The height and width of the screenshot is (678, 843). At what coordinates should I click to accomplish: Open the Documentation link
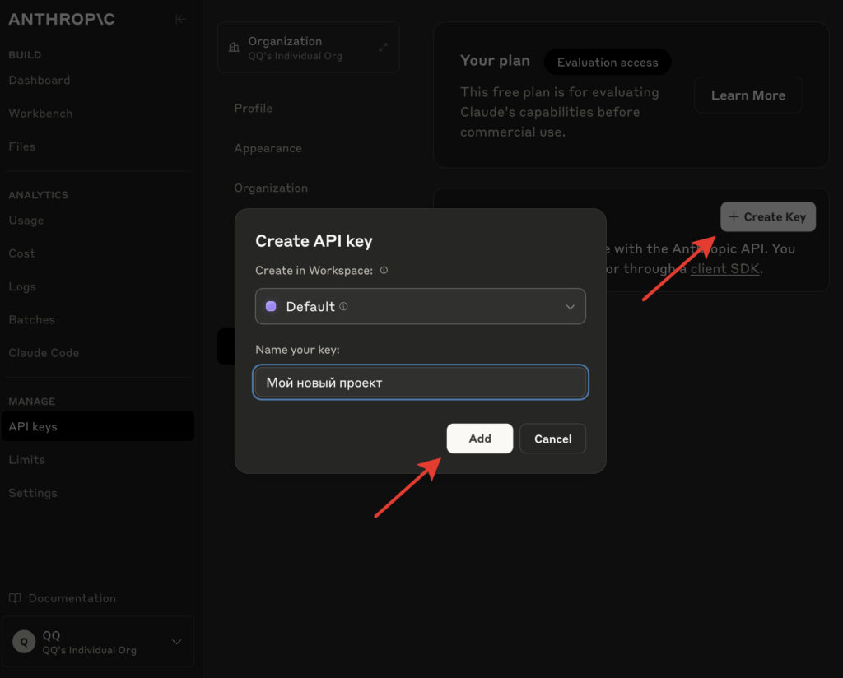(72, 598)
